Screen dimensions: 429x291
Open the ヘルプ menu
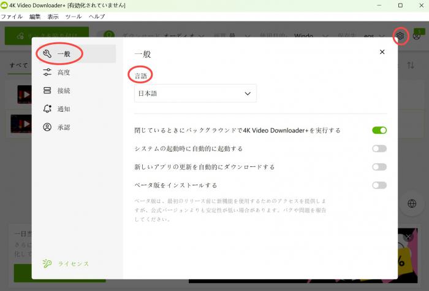click(97, 17)
